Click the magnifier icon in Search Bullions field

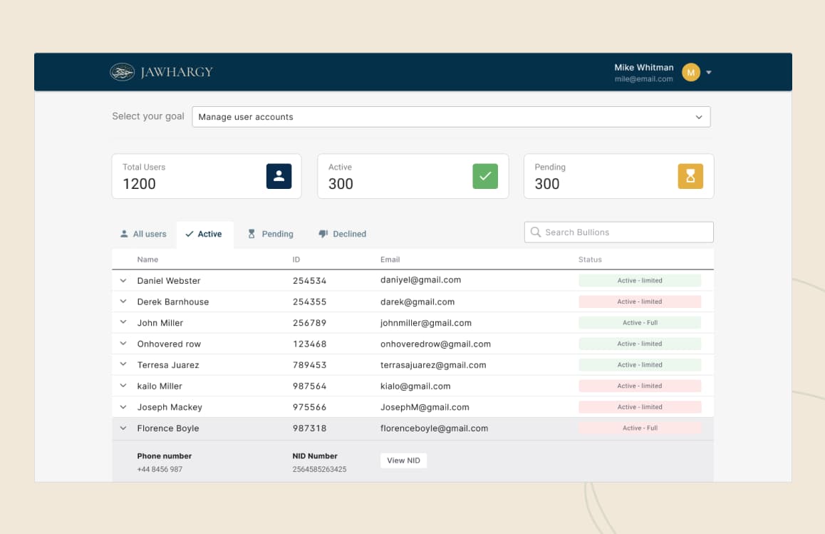(x=535, y=232)
